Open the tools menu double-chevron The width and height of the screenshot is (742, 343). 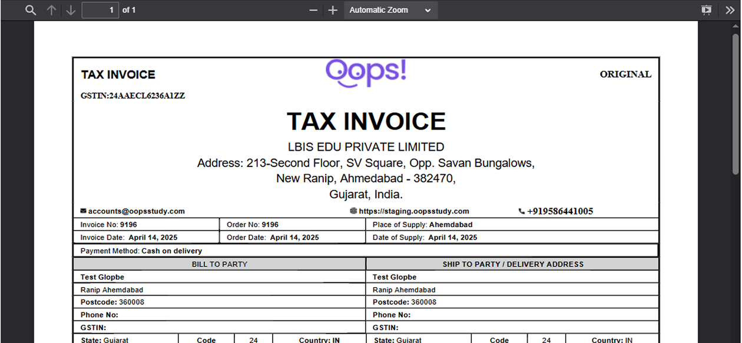(x=730, y=10)
